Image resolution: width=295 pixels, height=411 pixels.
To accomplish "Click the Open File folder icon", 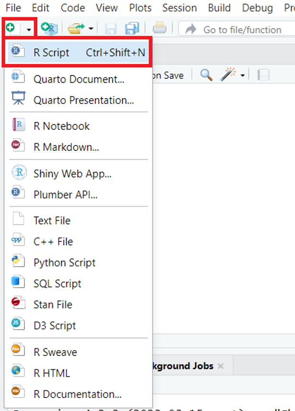I will click(76, 28).
